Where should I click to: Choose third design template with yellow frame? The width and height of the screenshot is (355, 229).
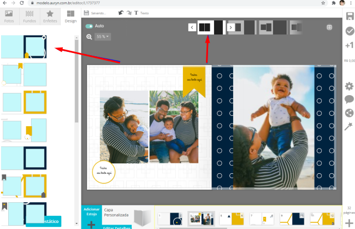24,102
